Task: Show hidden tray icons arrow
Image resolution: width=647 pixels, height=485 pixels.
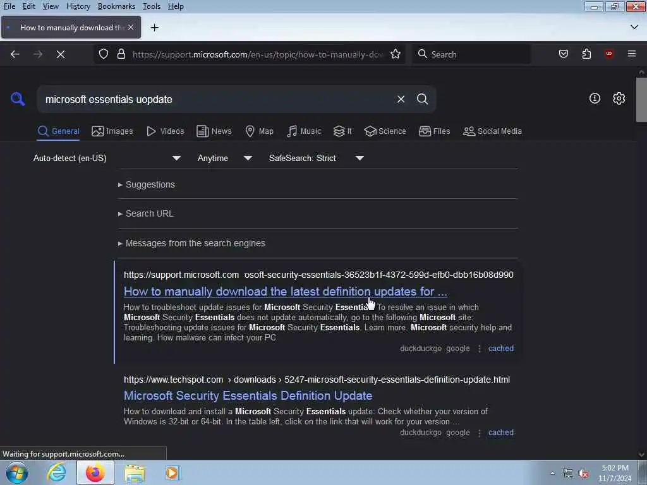Action: 552,473
